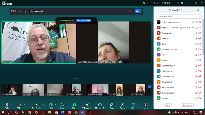Select Makivnychuk participant row

click(x=179, y=71)
